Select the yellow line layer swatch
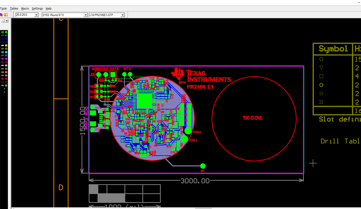 click(x=2, y=45)
